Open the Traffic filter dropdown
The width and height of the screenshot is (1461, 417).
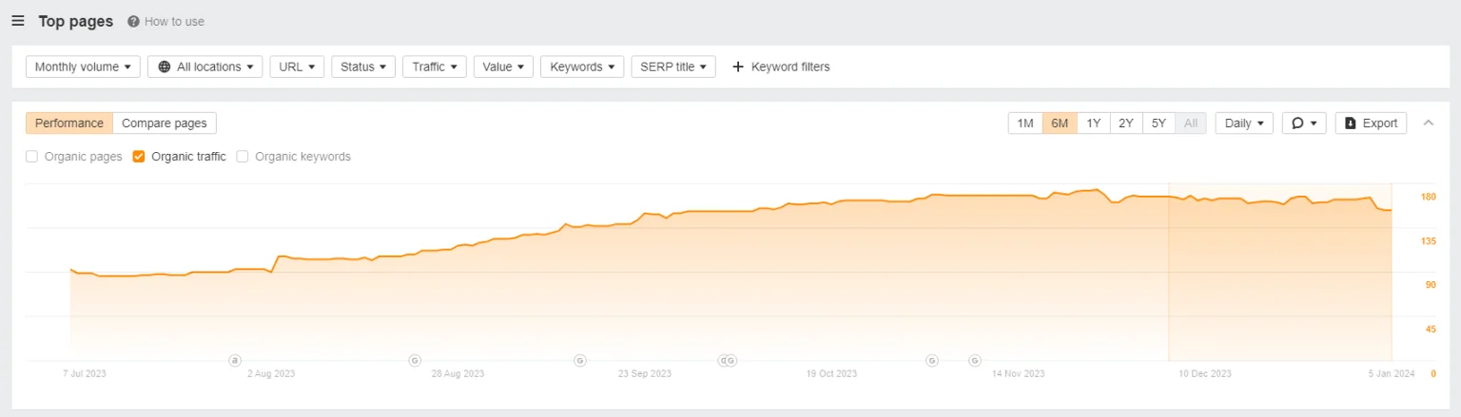(434, 66)
